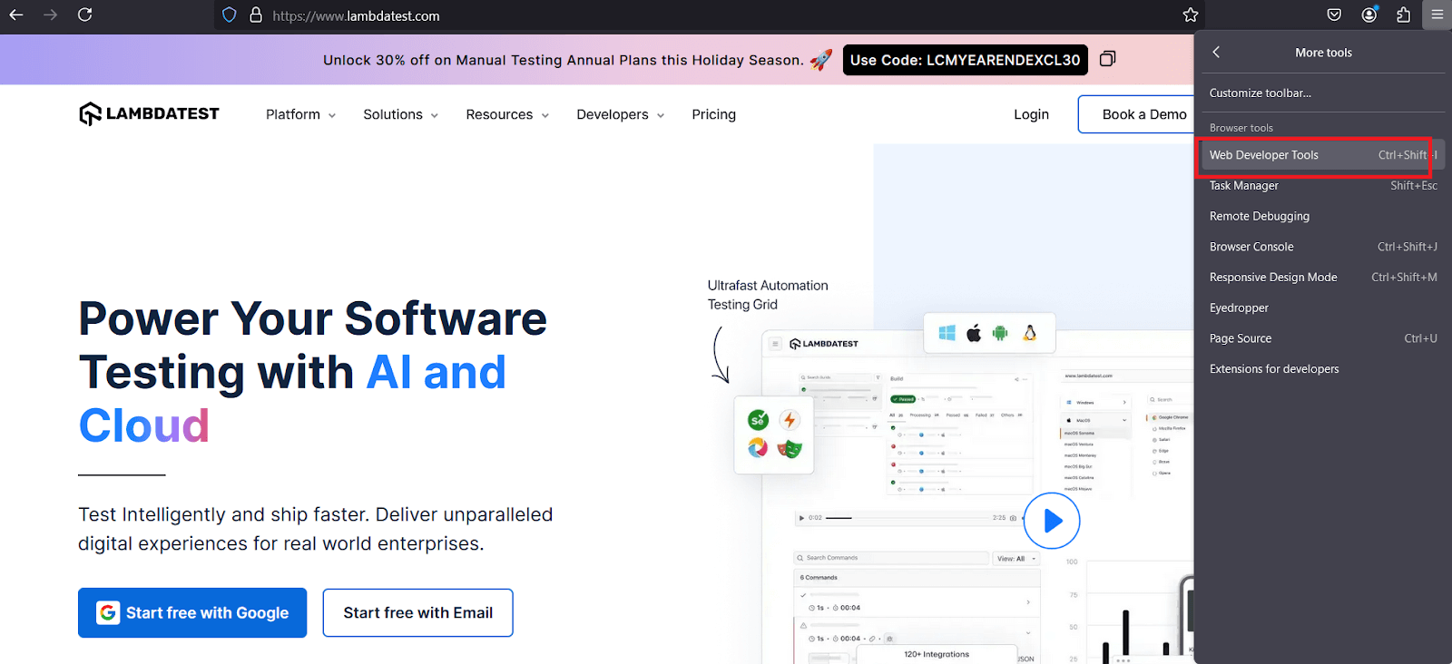Expand the Resources dropdown
Viewport: 1452px width, 664px height.
pyautogui.click(x=507, y=114)
